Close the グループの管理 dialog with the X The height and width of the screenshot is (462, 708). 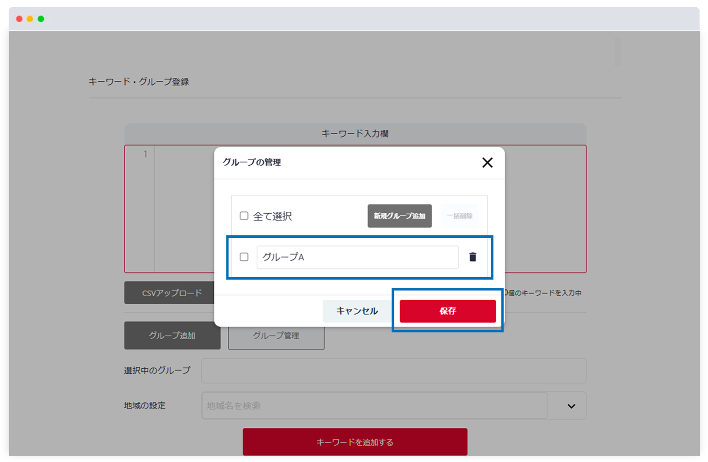[x=487, y=163]
